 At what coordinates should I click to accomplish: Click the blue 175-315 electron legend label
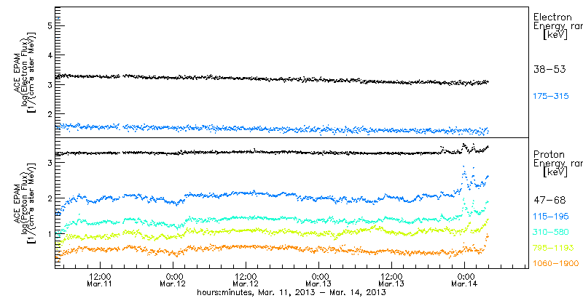pos(551,97)
